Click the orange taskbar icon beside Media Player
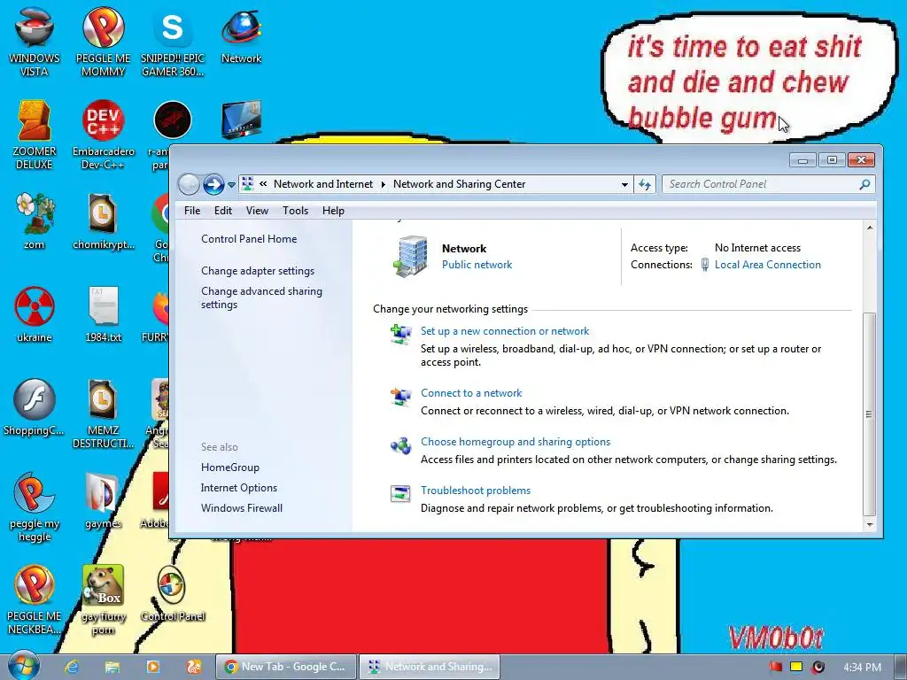This screenshot has width=907, height=680. pos(193,667)
